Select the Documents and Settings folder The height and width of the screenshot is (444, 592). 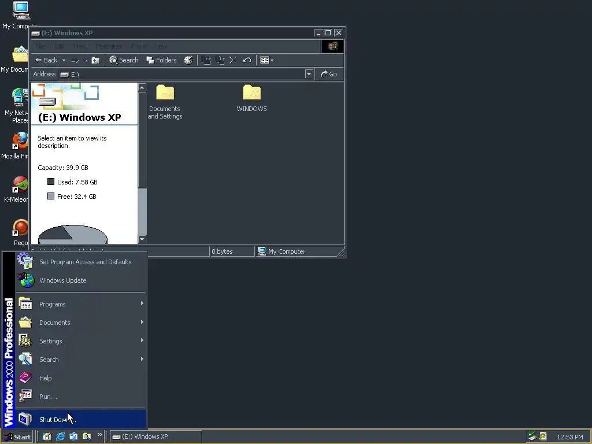pyautogui.click(x=165, y=102)
